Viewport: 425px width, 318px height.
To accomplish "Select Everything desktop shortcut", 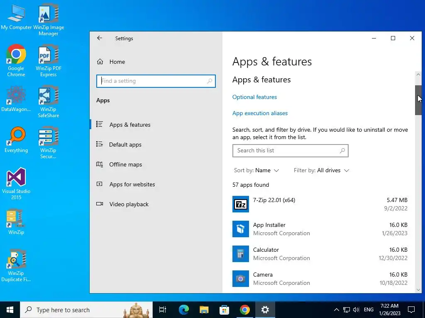I will 16,140.
